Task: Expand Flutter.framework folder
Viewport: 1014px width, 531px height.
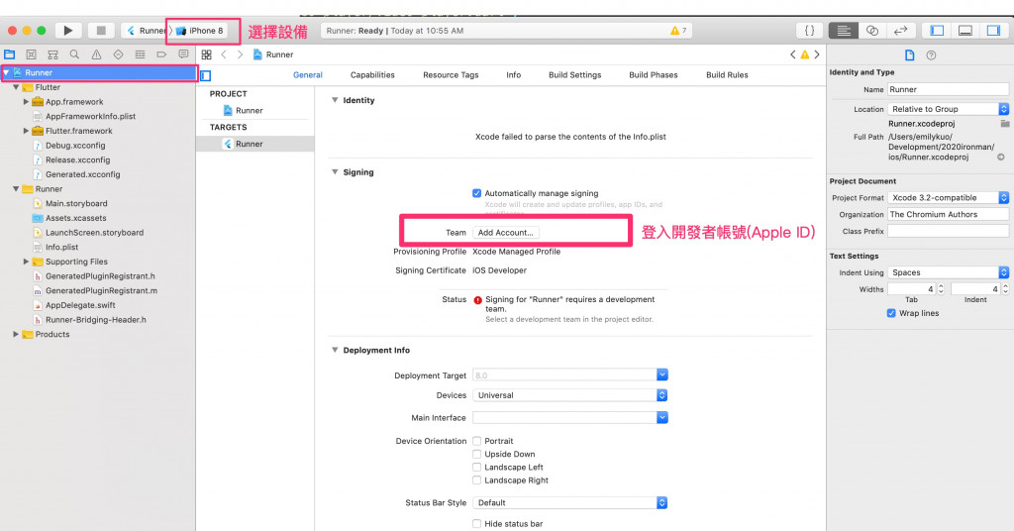Action: pos(26,131)
